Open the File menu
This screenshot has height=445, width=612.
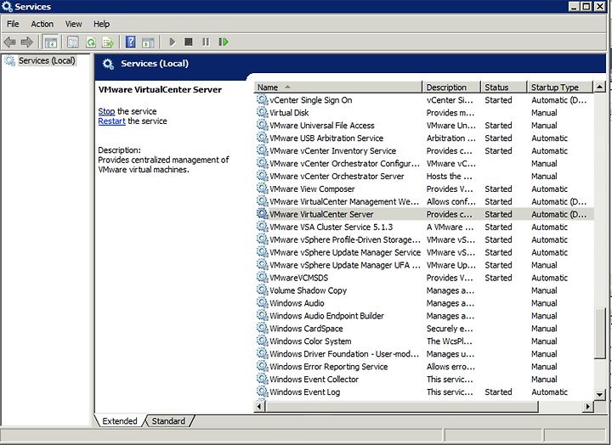tap(13, 24)
